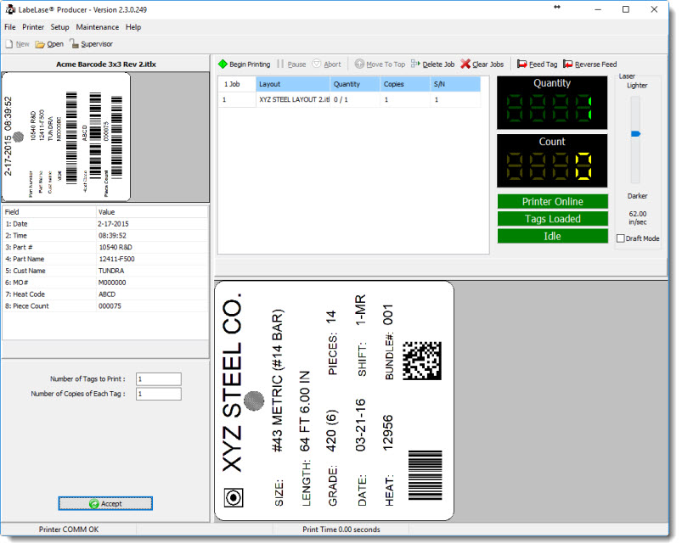682x549 pixels.
Task: Select the '2: Time' field row
Action: (105, 236)
